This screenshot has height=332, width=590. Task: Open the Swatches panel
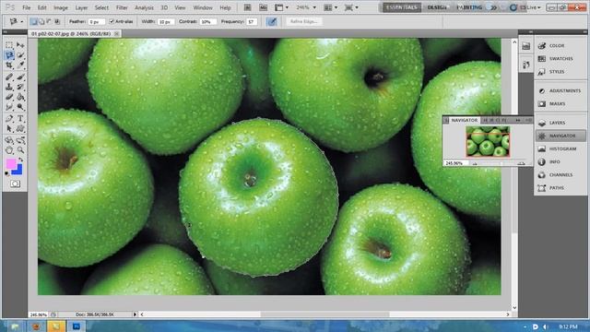(x=560, y=59)
